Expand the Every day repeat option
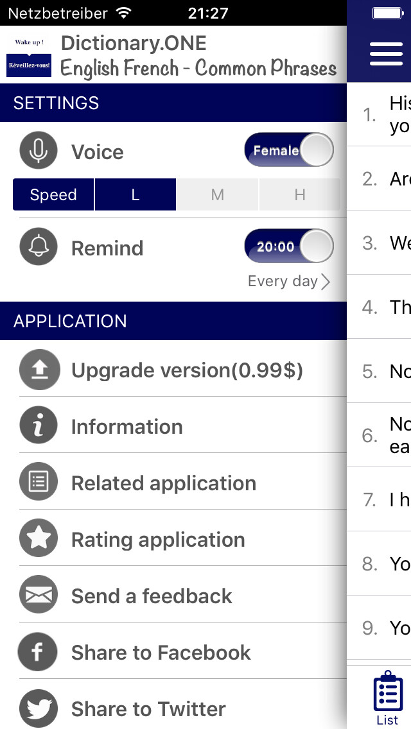Screen dimensions: 411x729 click(x=289, y=281)
